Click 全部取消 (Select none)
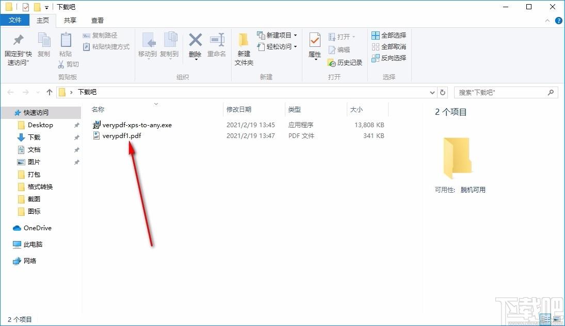This screenshot has height=326, width=565. coord(389,46)
